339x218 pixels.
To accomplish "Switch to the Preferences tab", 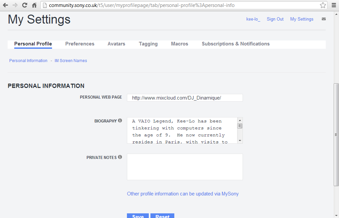I will (x=80, y=44).
